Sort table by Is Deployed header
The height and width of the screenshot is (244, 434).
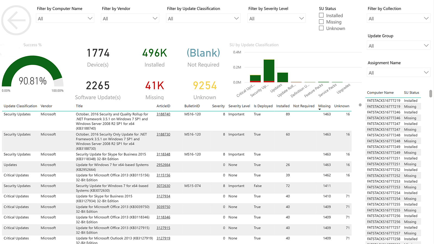(263, 106)
